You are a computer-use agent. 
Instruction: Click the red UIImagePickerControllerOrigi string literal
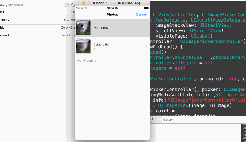pos(206,100)
